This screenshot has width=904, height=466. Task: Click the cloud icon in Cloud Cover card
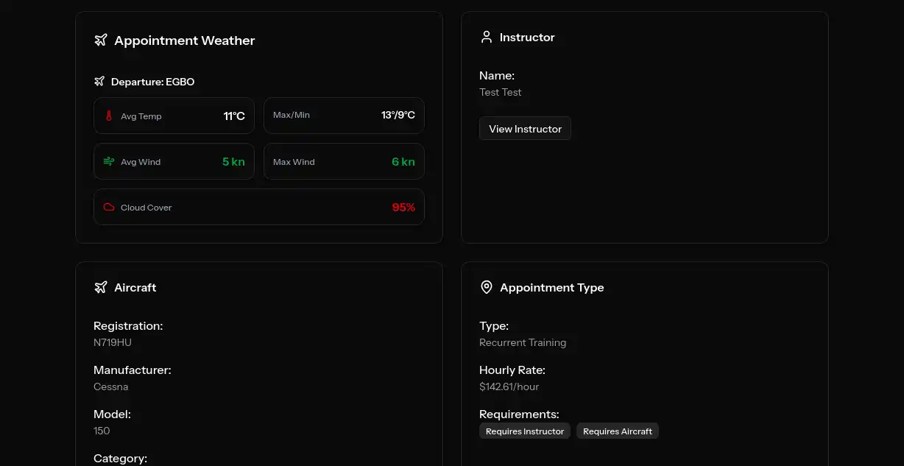click(x=108, y=207)
